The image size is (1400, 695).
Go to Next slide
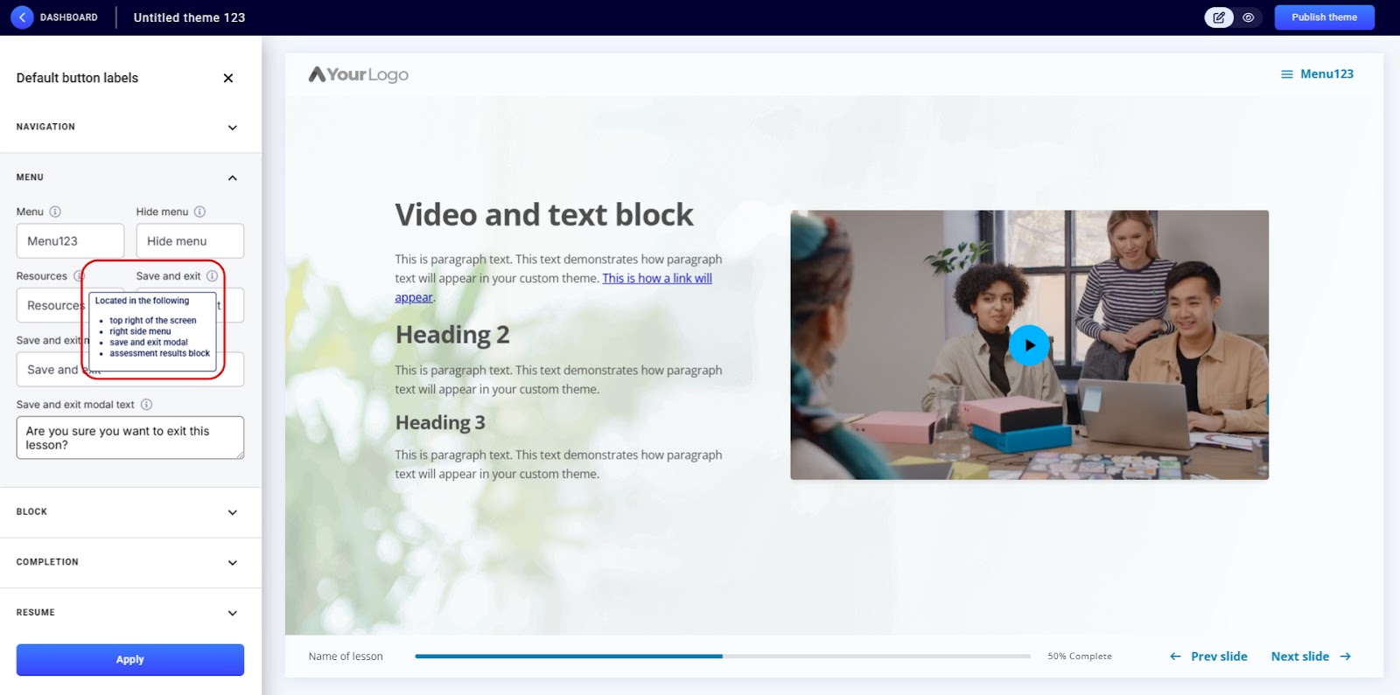1310,657
